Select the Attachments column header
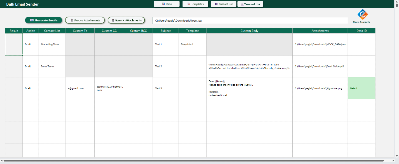 320,31
